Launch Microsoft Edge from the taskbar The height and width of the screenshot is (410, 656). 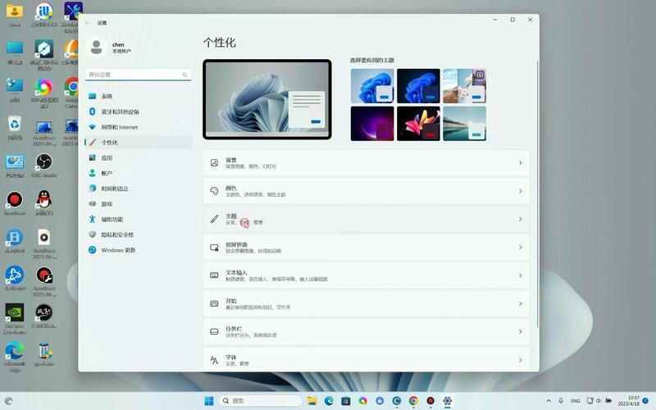pos(329,401)
